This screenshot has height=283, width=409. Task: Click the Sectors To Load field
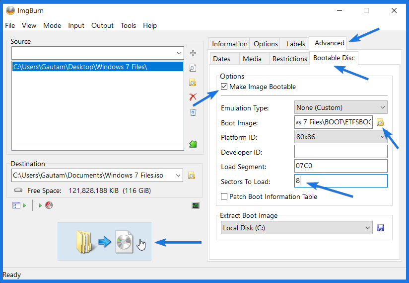341,181
